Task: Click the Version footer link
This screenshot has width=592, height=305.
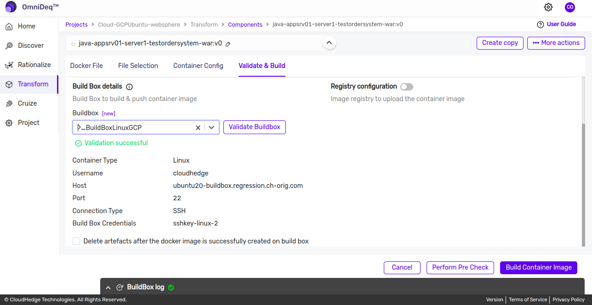Action: click(x=495, y=299)
